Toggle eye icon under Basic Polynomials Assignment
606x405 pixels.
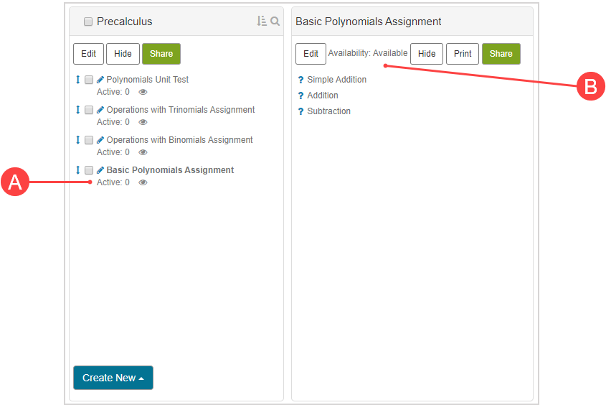pos(143,182)
